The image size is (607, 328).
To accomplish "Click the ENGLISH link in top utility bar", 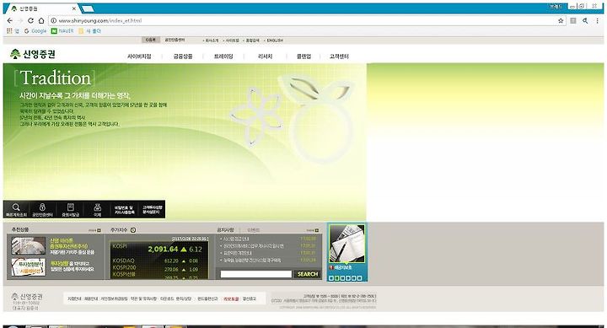I will coord(275,40).
